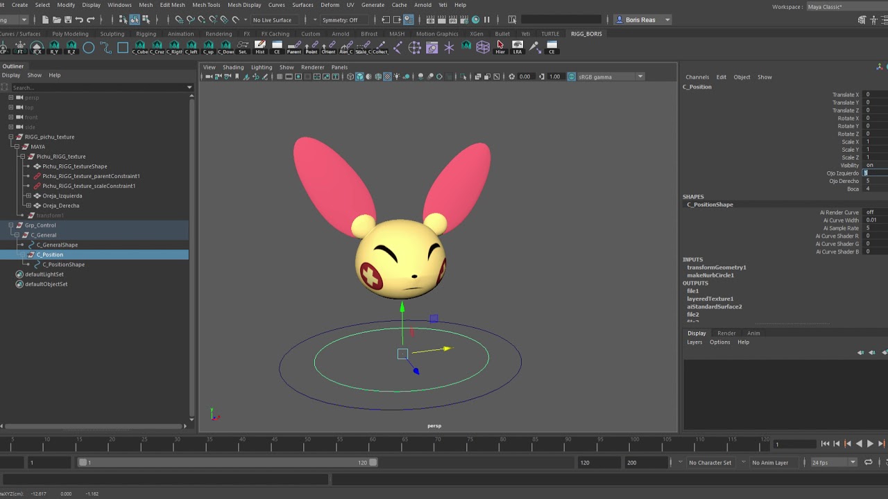Click the C_Cube control shelf icon
Screen dimensions: 888x499
140,47
